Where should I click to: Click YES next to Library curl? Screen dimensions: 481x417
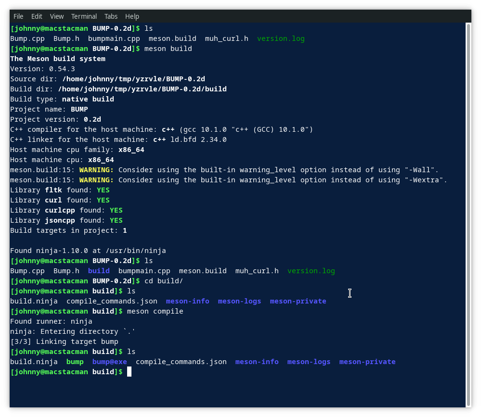(x=103, y=201)
